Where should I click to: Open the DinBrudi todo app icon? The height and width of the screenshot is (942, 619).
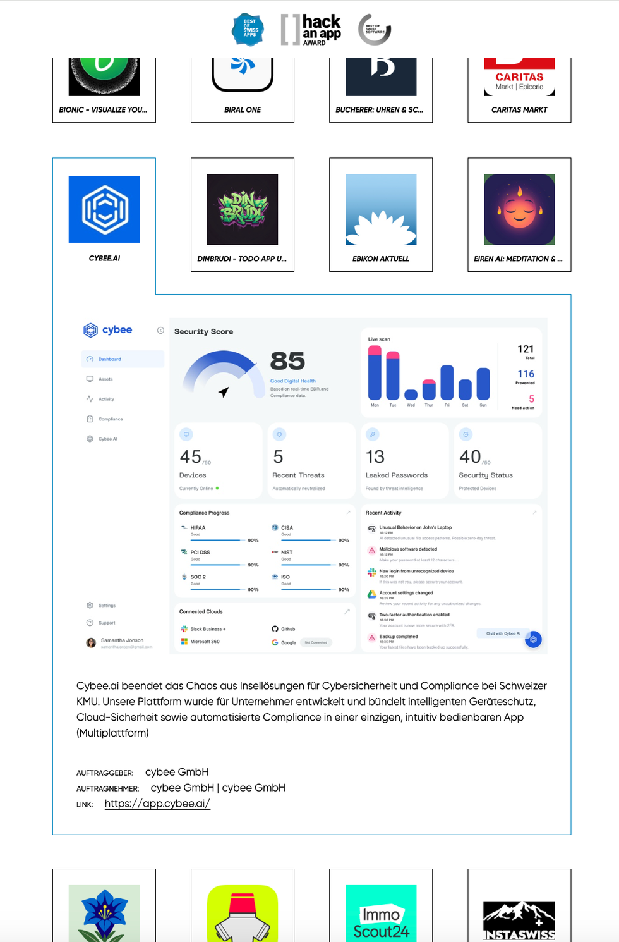click(x=243, y=209)
